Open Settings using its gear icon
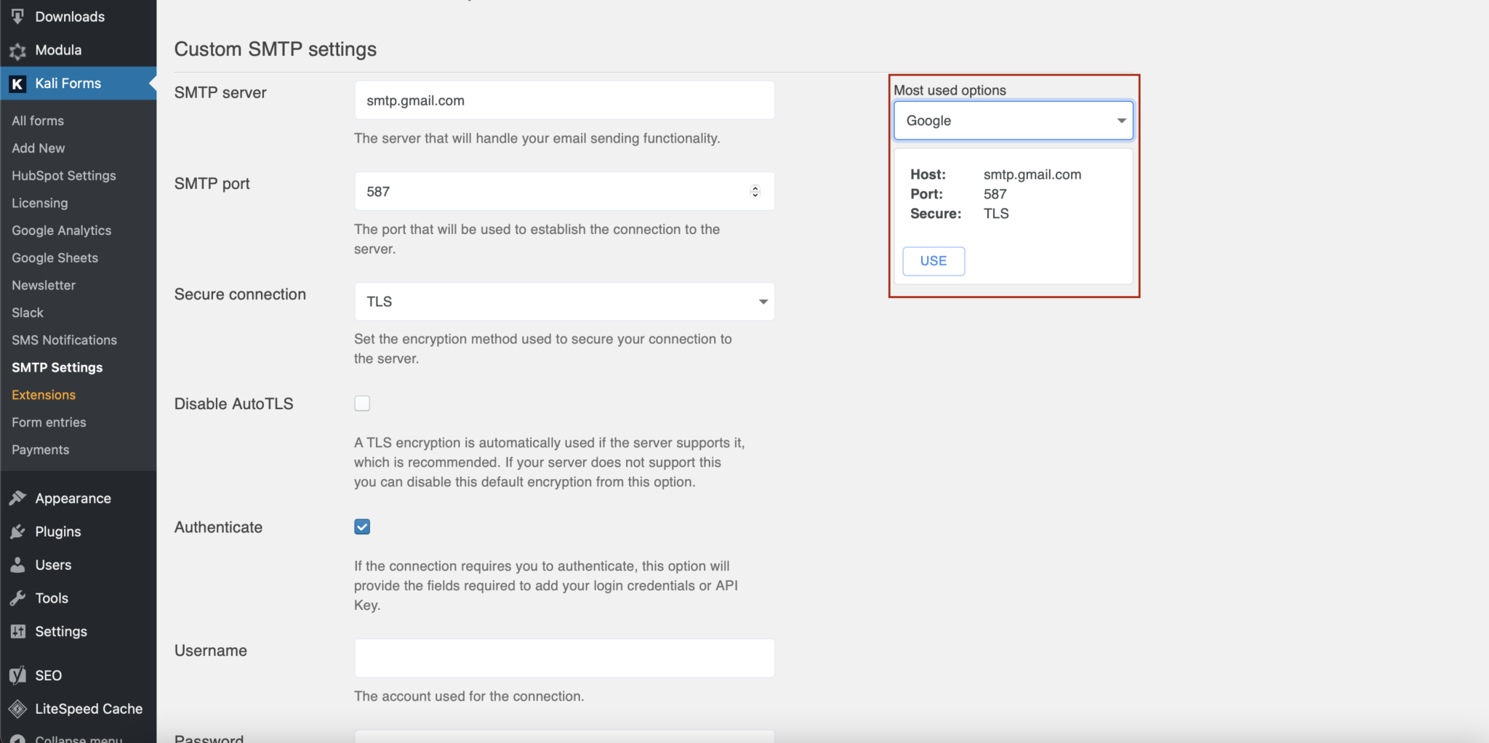The height and width of the screenshot is (743, 1489). [x=18, y=631]
